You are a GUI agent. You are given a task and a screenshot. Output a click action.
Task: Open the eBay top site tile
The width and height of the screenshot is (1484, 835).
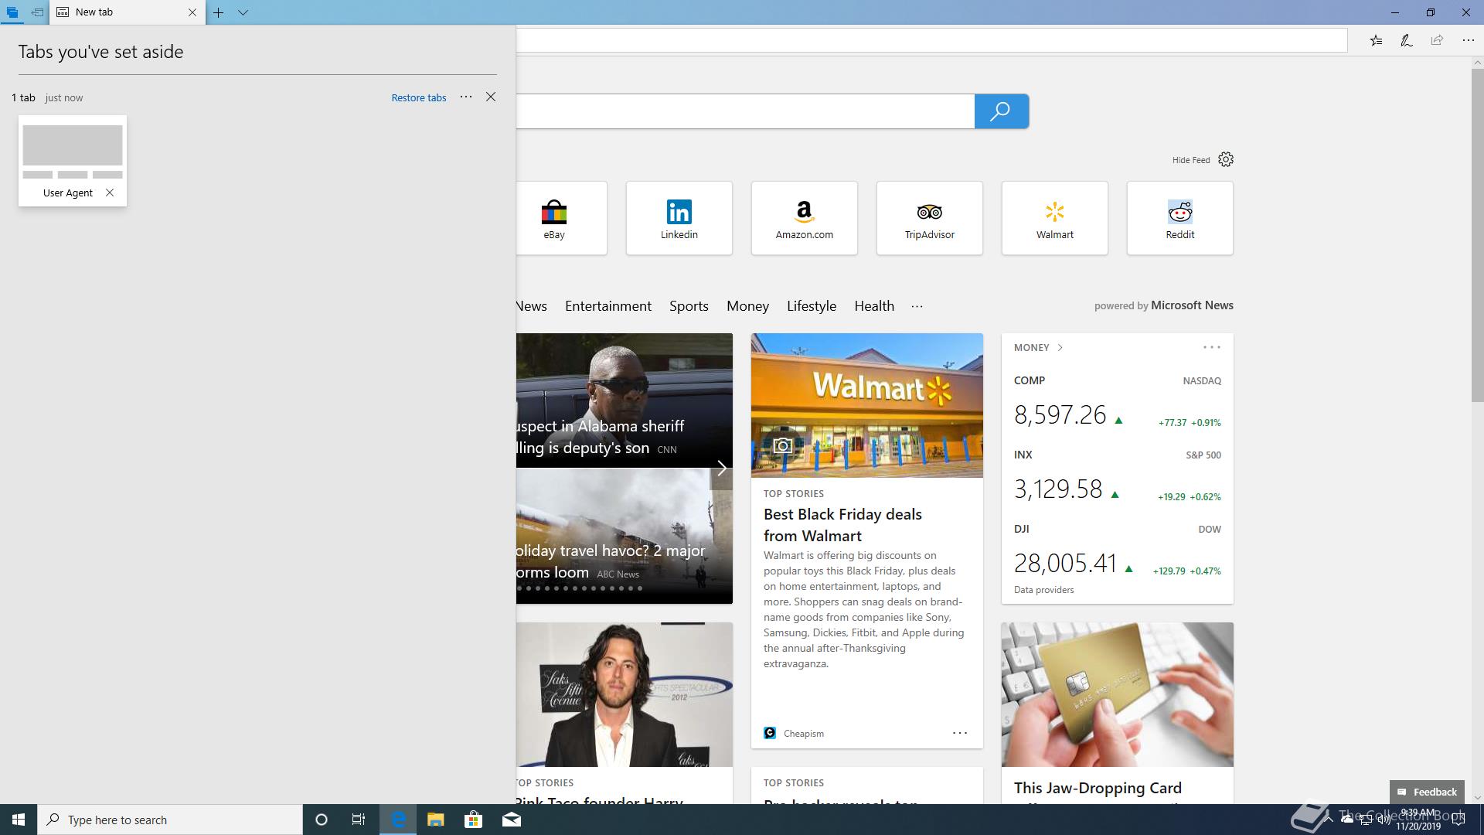(x=561, y=218)
